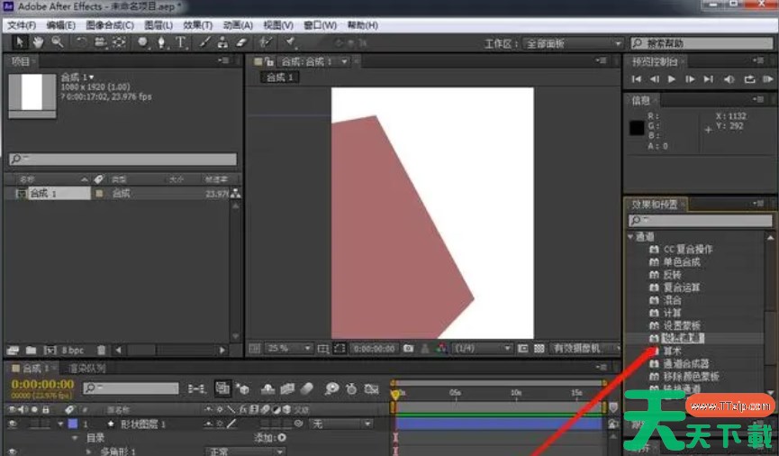
Task: Select the Pen tool
Action: [162, 42]
